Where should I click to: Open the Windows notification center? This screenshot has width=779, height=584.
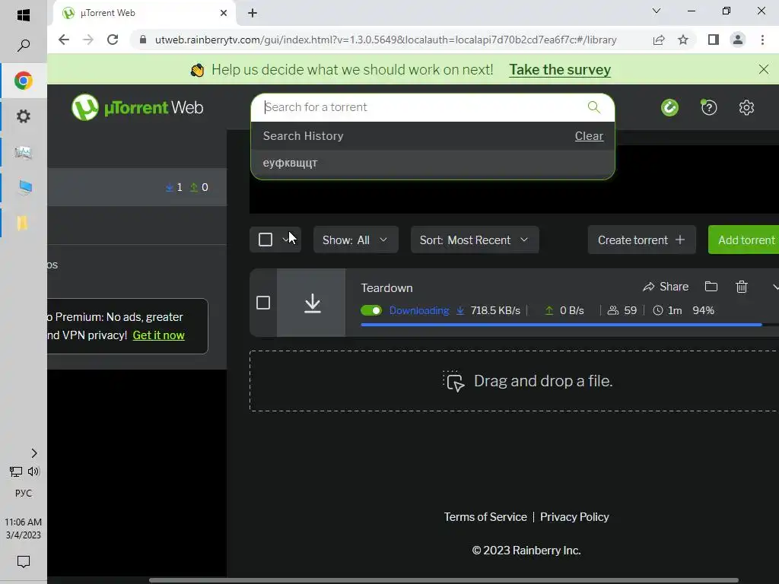[x=24, y=562]
